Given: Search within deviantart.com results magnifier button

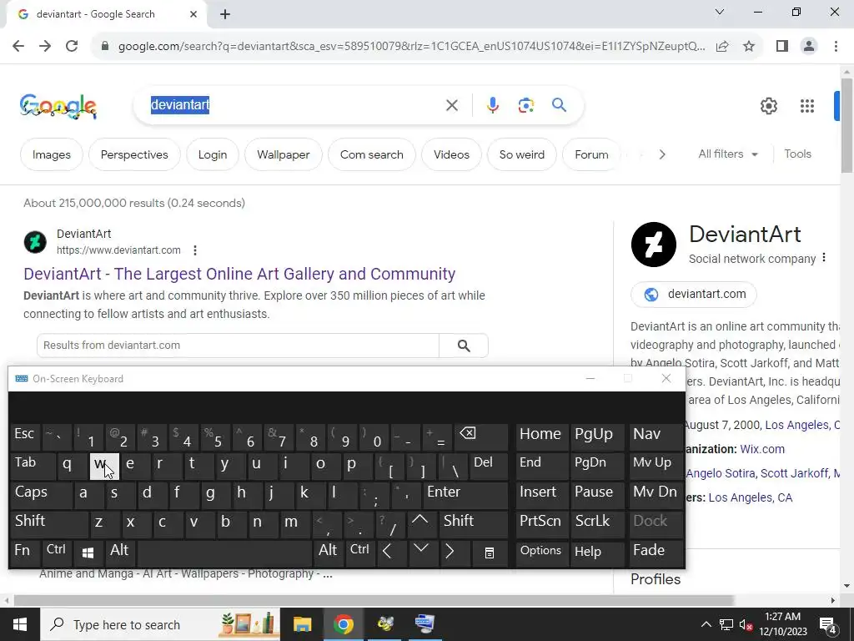Looking at the screenshot, I should point(464,346).
